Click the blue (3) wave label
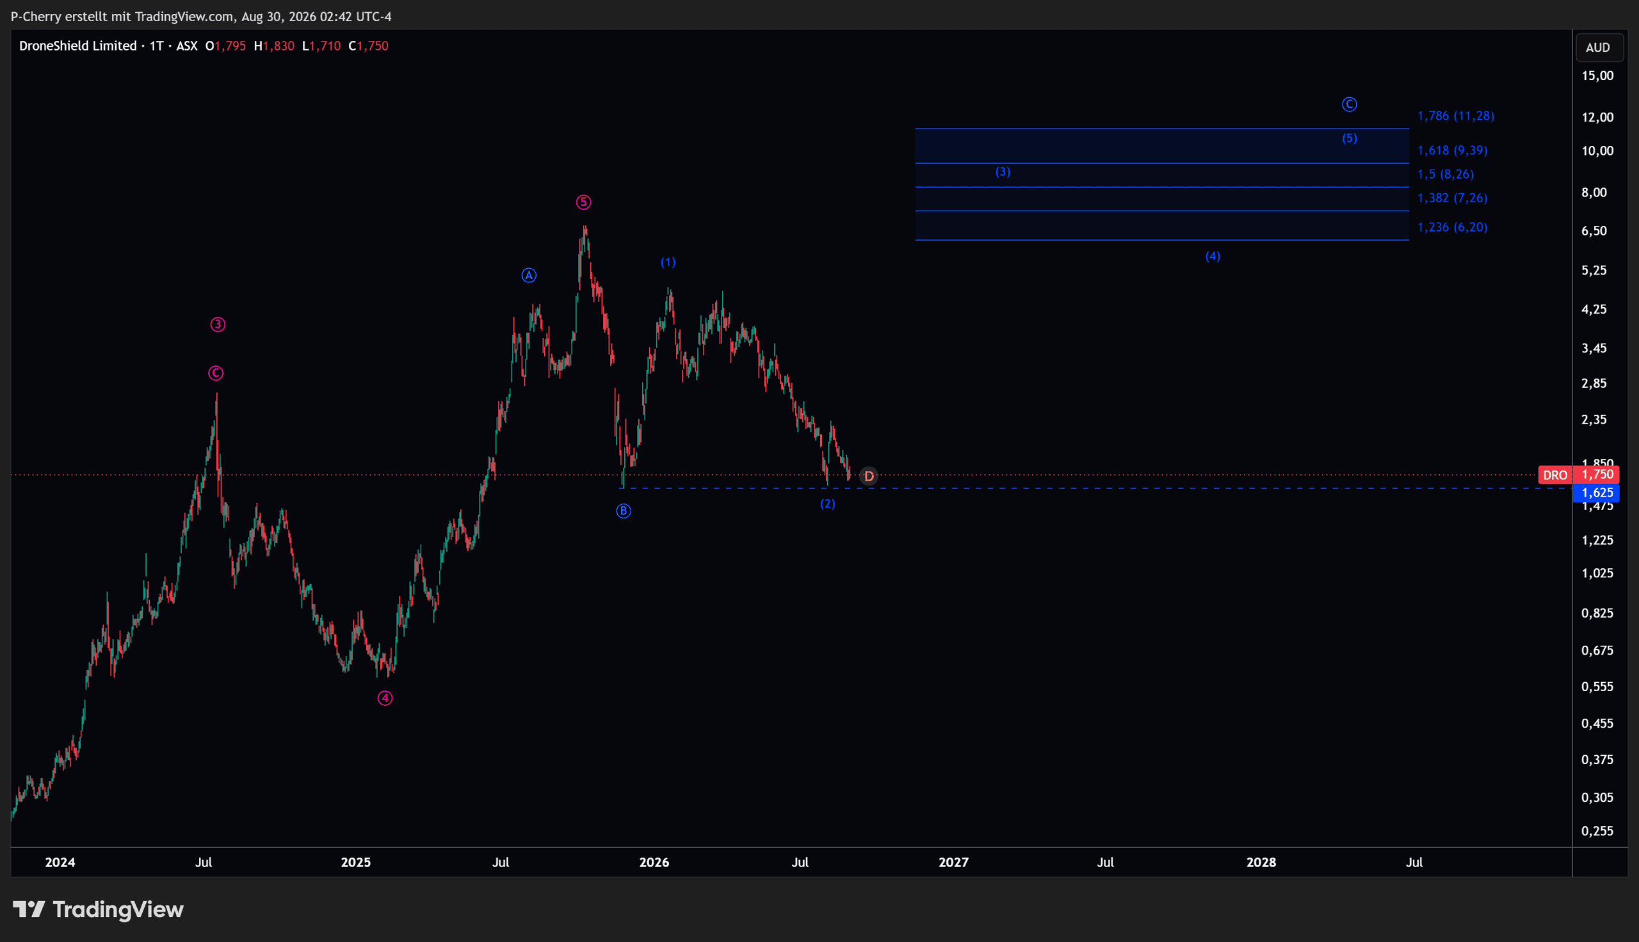Screen dimensions: 1639x942 1003,172
